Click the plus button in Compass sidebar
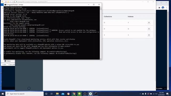 tap(29, 88)
